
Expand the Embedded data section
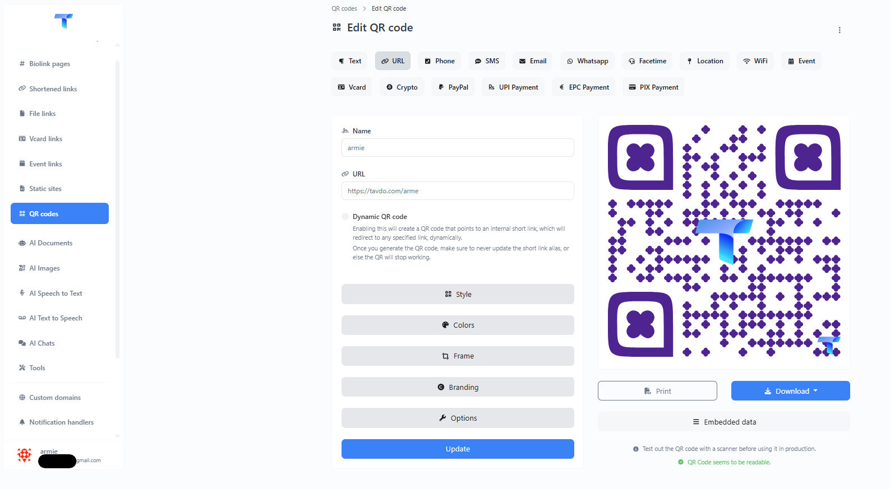(x=723, y=421)
